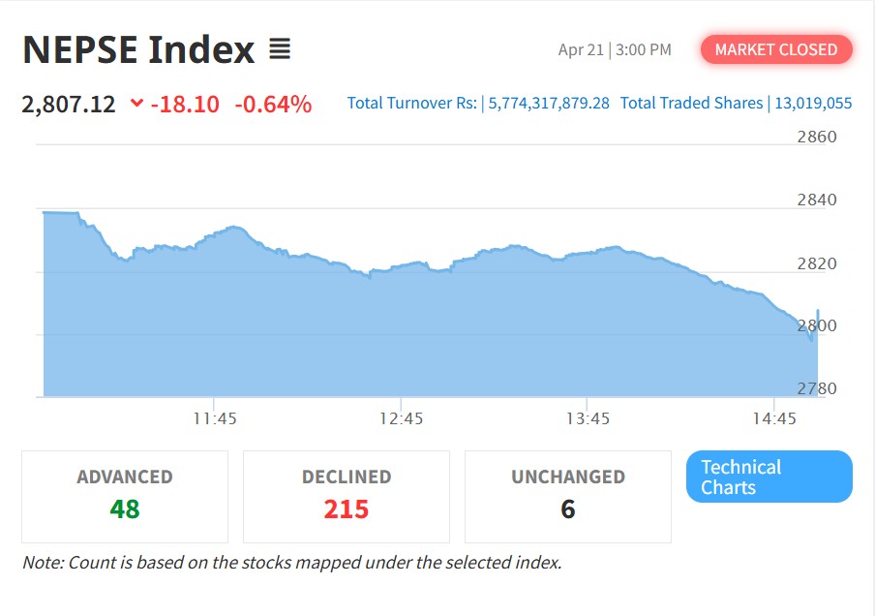This screenshot has height=616, width=875.
Task: Click the 13:45 time axis label
Action: point(588,418)
